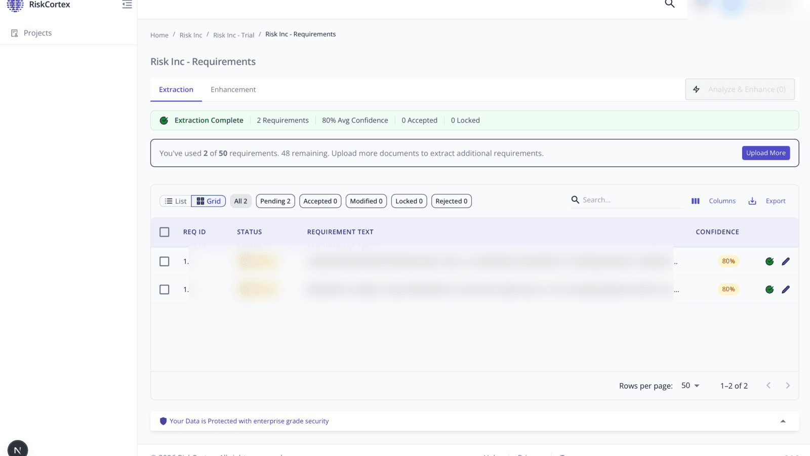810x456 pixels.
Task: Go to the previous page arrow
Action: pos(768,386)
